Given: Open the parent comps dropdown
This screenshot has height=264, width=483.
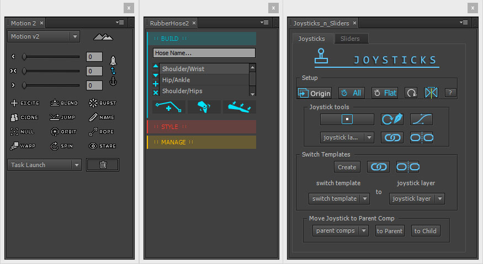Looking at the screenshot, I should (x=340, y=231).
